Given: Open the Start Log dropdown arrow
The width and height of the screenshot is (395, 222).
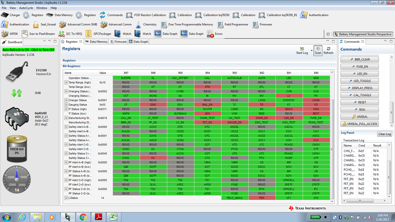Looking at the screenshot, I should (x=312, y=51).
